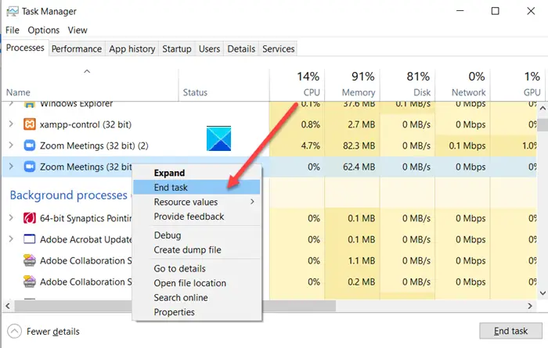548x348 pixels.
Task: Click the vertical scrollbar up arrow
Action: [x=543, y=108]
